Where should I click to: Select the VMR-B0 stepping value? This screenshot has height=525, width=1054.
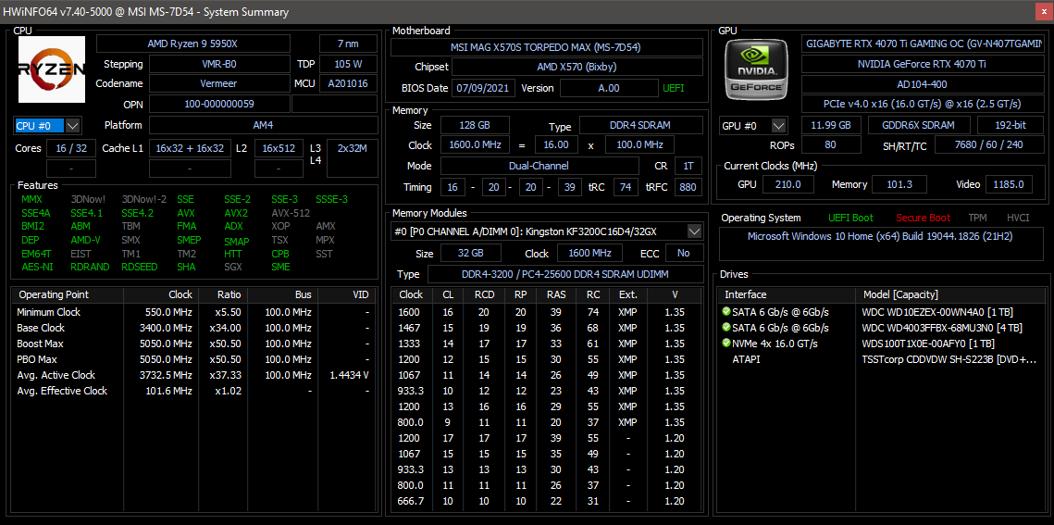pyautogui.click(x=219, y=65)
